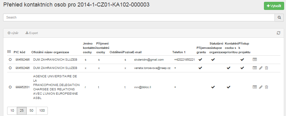Open the column chooser grid icon
Viewport: 286px width, 116px height.
(x=9, y=52)
